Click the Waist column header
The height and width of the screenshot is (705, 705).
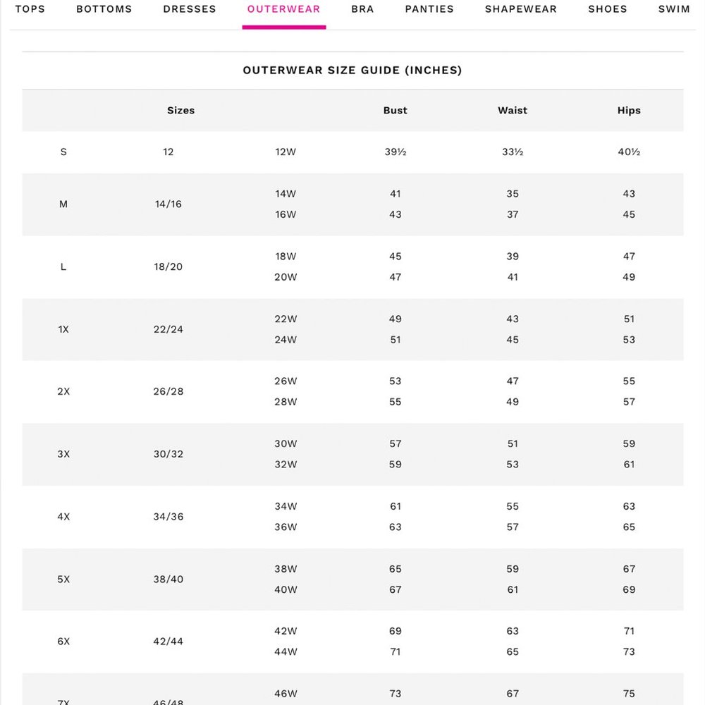click(513, 110)
